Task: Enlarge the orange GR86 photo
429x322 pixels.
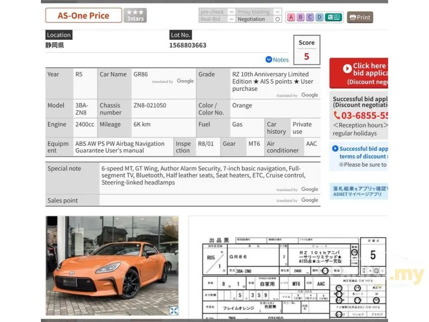Action: pos(112,266)
